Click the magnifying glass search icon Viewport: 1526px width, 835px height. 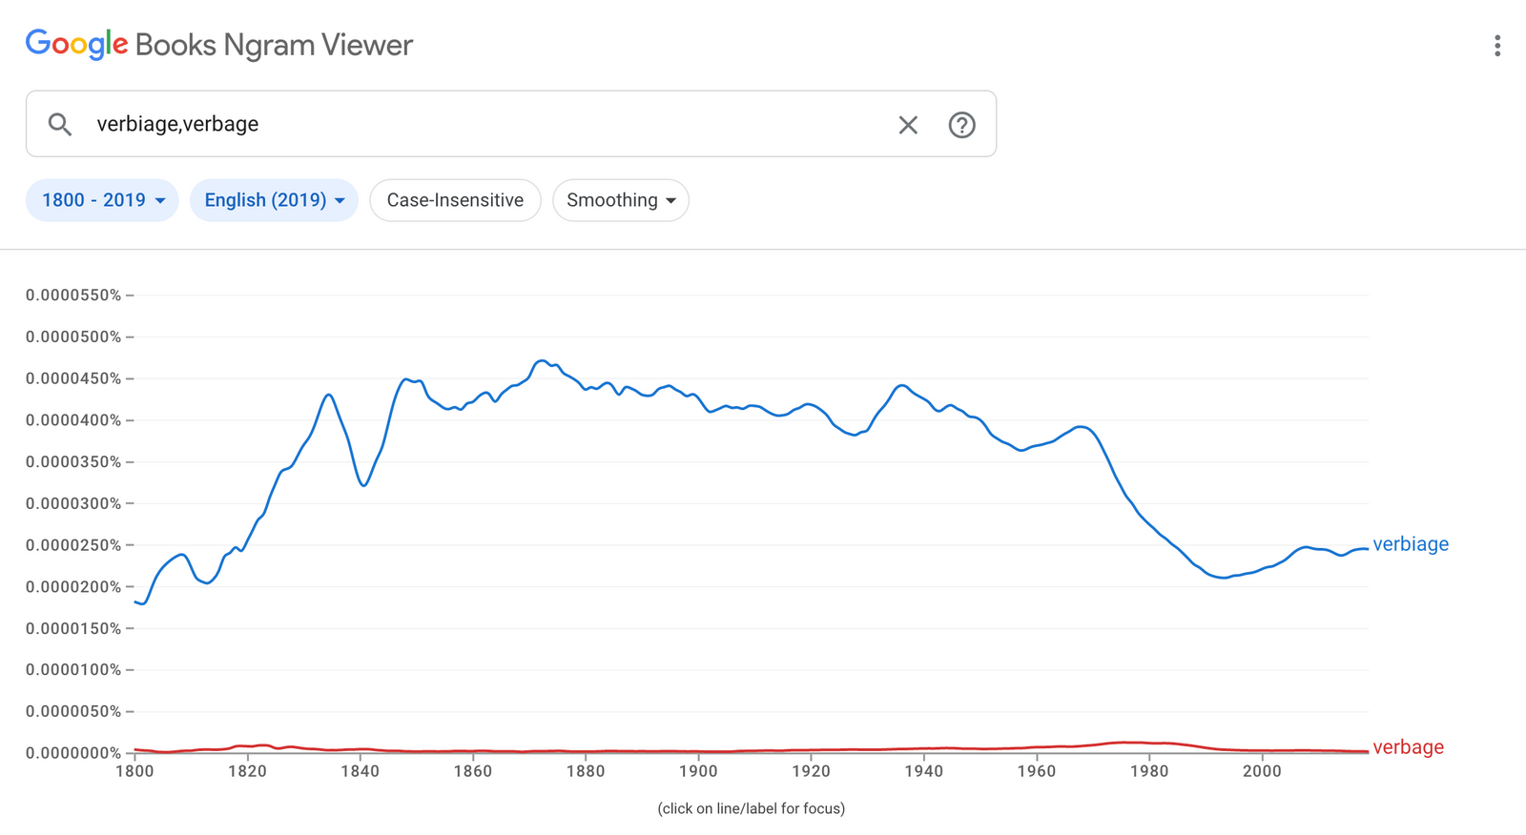click(x=59, y=124)
